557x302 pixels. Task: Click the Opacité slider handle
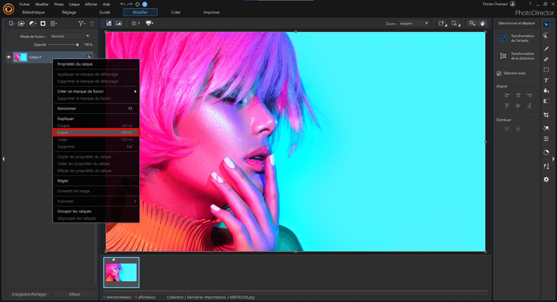(x=77, y=45)
